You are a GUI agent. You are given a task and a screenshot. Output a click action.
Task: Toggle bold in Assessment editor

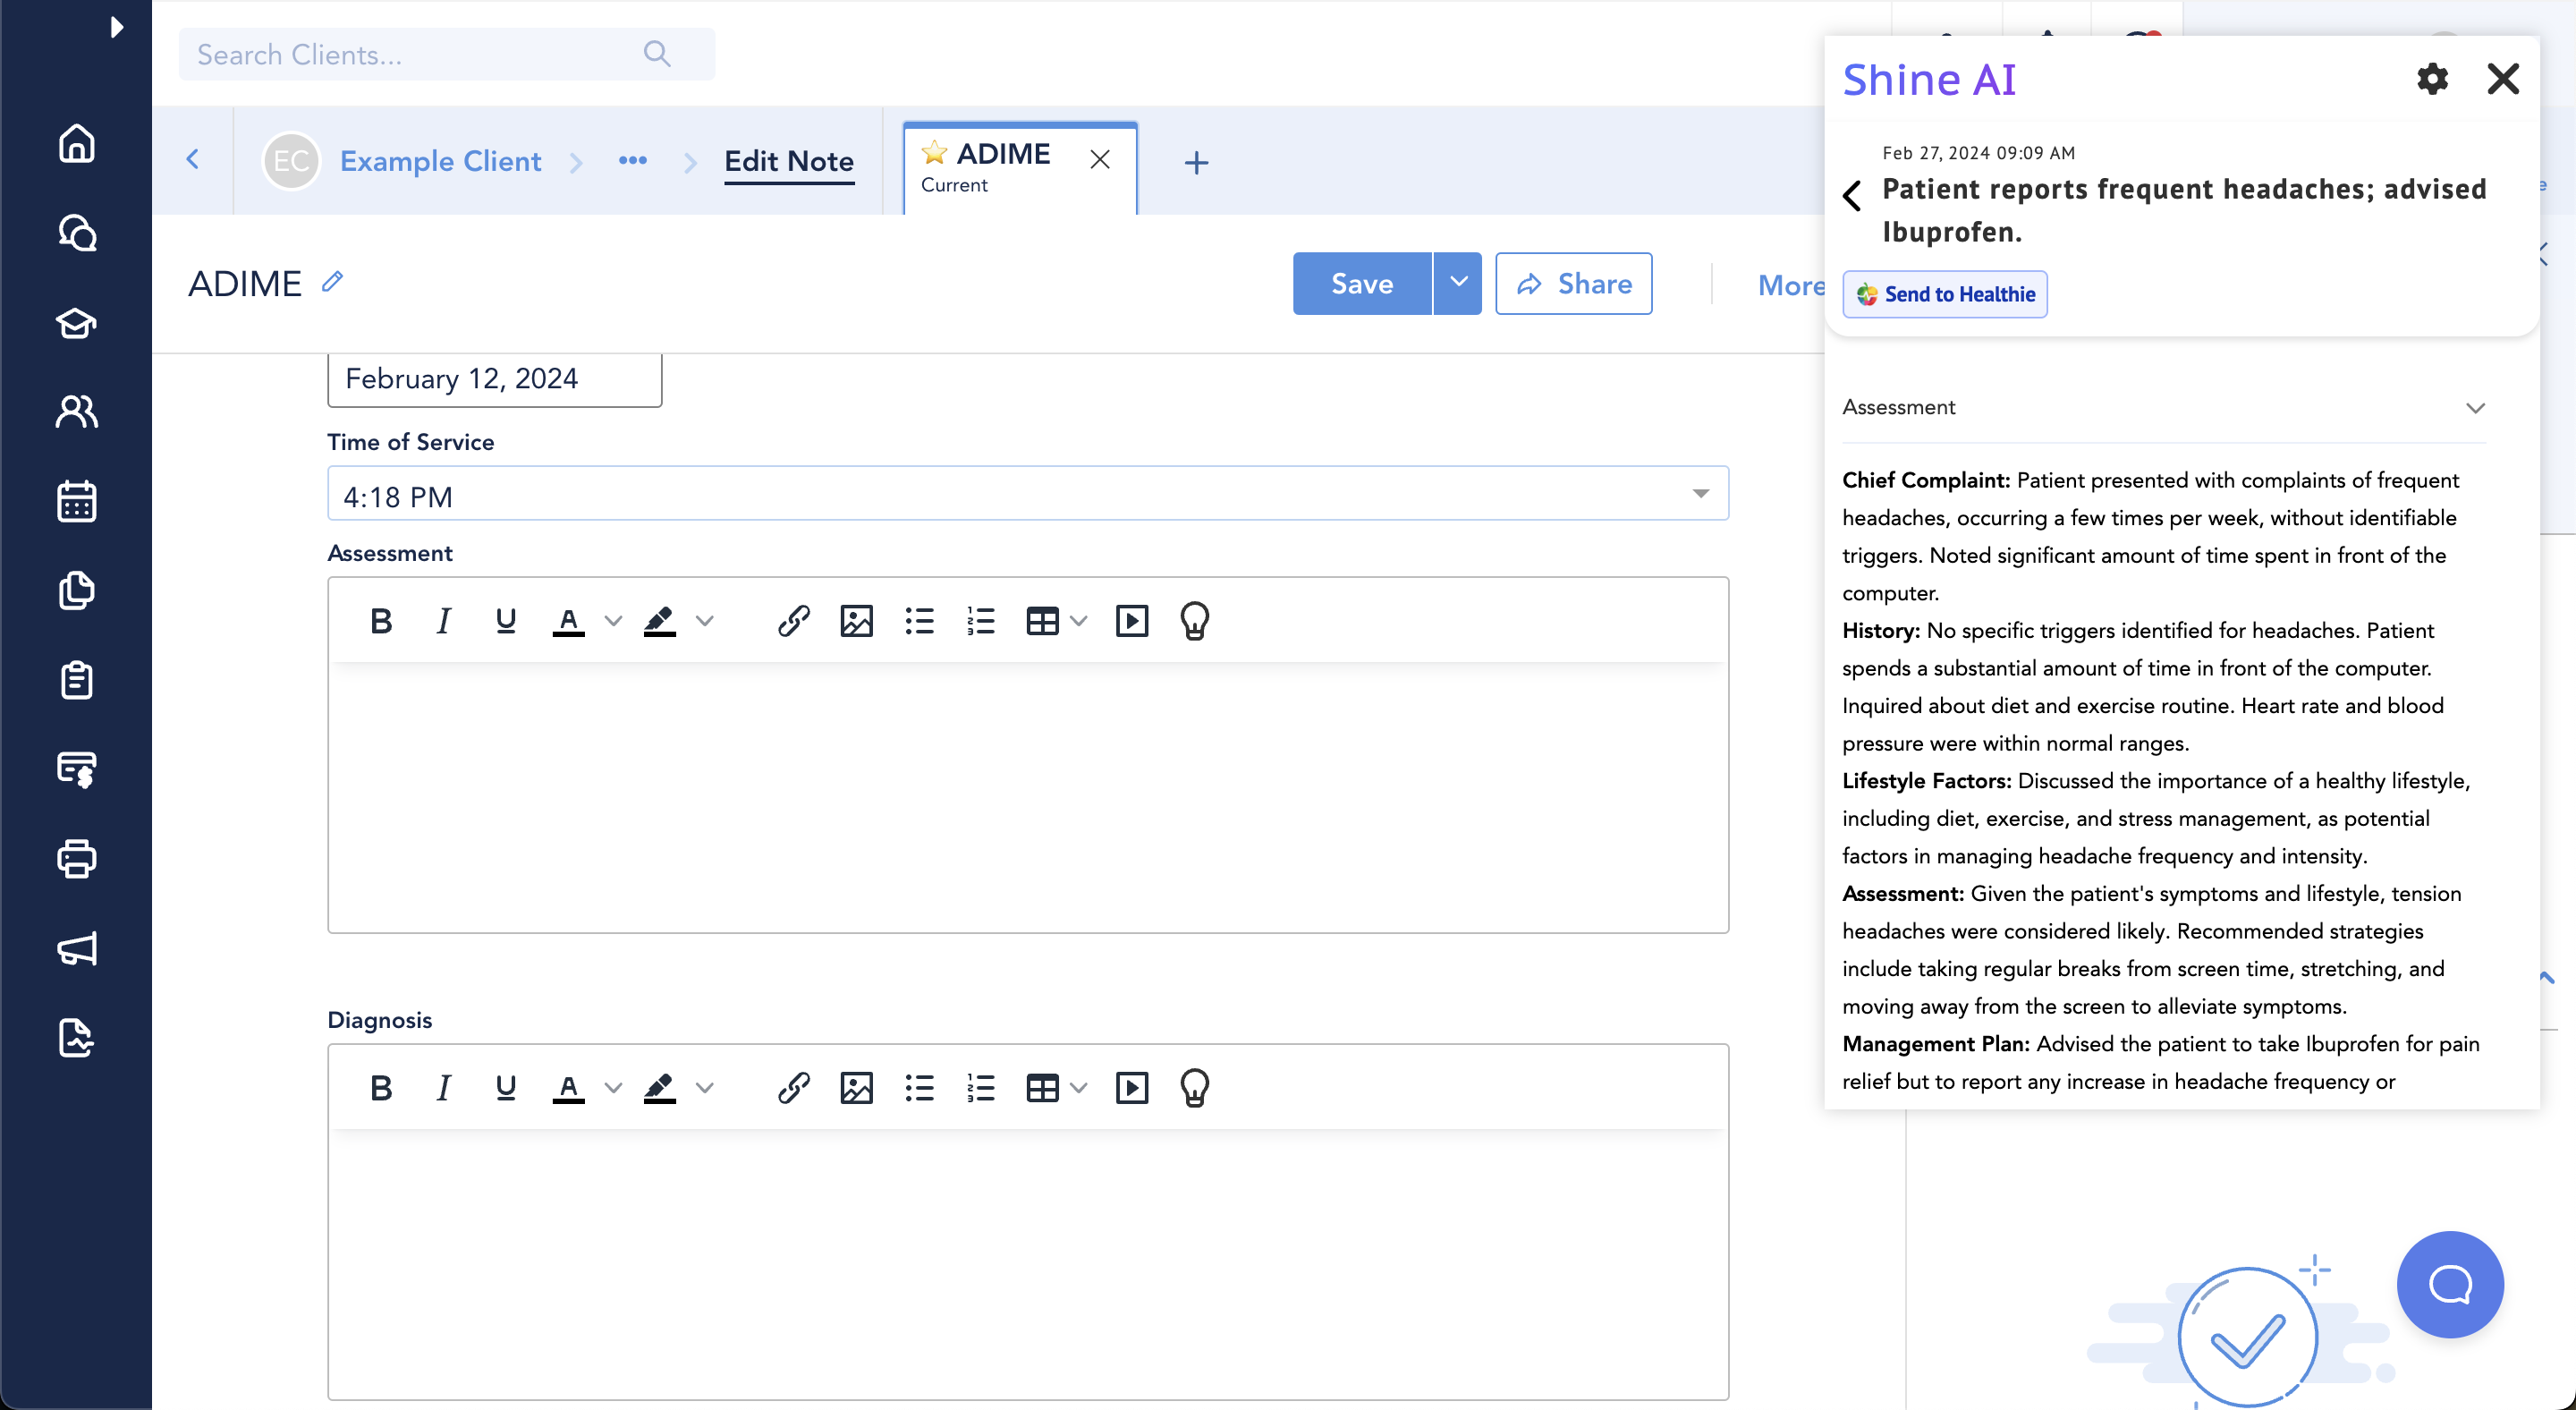pos(381,621)
